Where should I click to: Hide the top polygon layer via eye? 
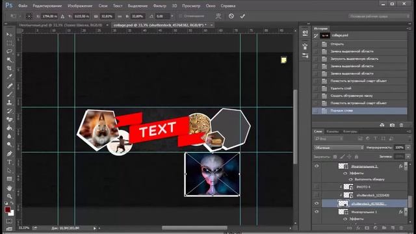[x=317, y=166]
